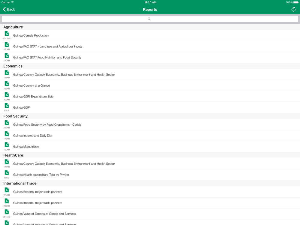The width and height of the screenshot is (300, 225).
Task: Open PDF icon for Guinea Imports, major trade partners
Action: pos(7,201)
